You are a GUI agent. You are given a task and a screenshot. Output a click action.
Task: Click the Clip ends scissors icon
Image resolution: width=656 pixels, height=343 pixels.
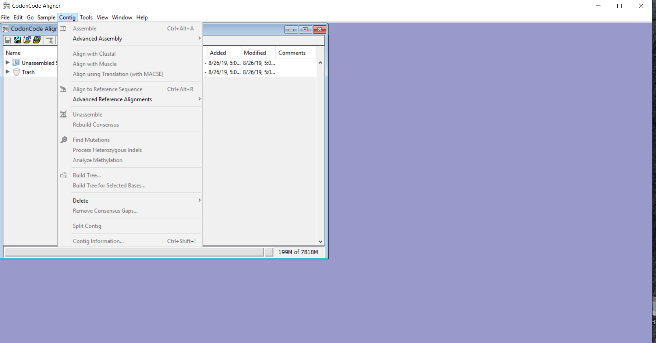pos(50,40)
